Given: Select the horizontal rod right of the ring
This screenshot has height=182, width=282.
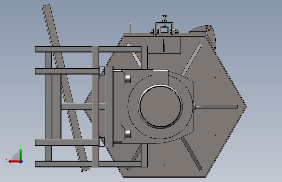Looking at the screenshot, I should (216, 107).
